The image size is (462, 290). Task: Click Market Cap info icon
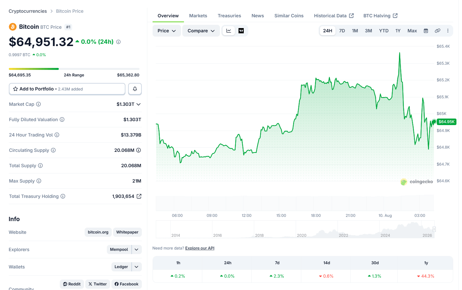38,104
